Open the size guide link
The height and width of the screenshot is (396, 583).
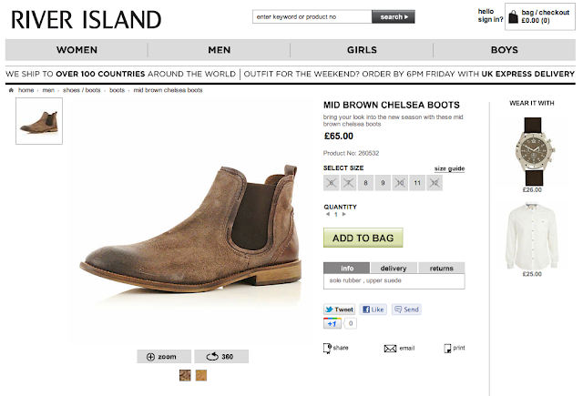pos(449,168)
